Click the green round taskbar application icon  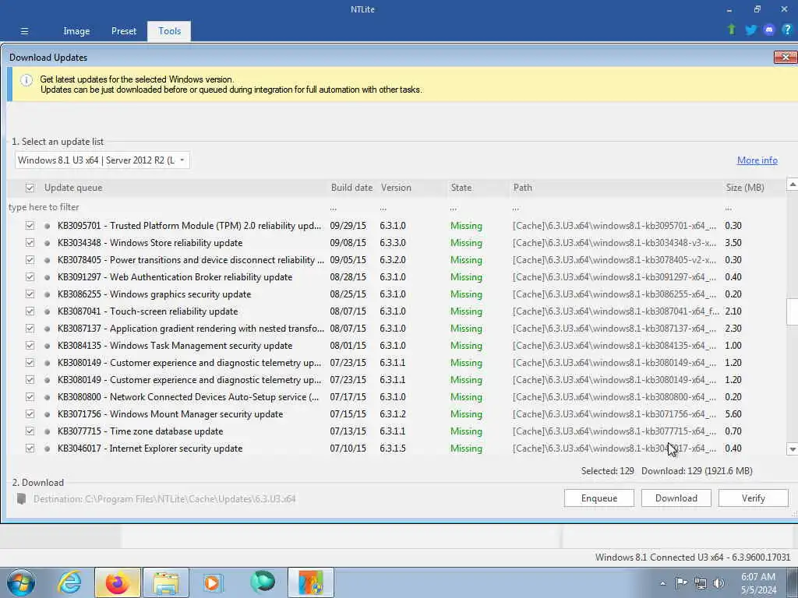263,582
